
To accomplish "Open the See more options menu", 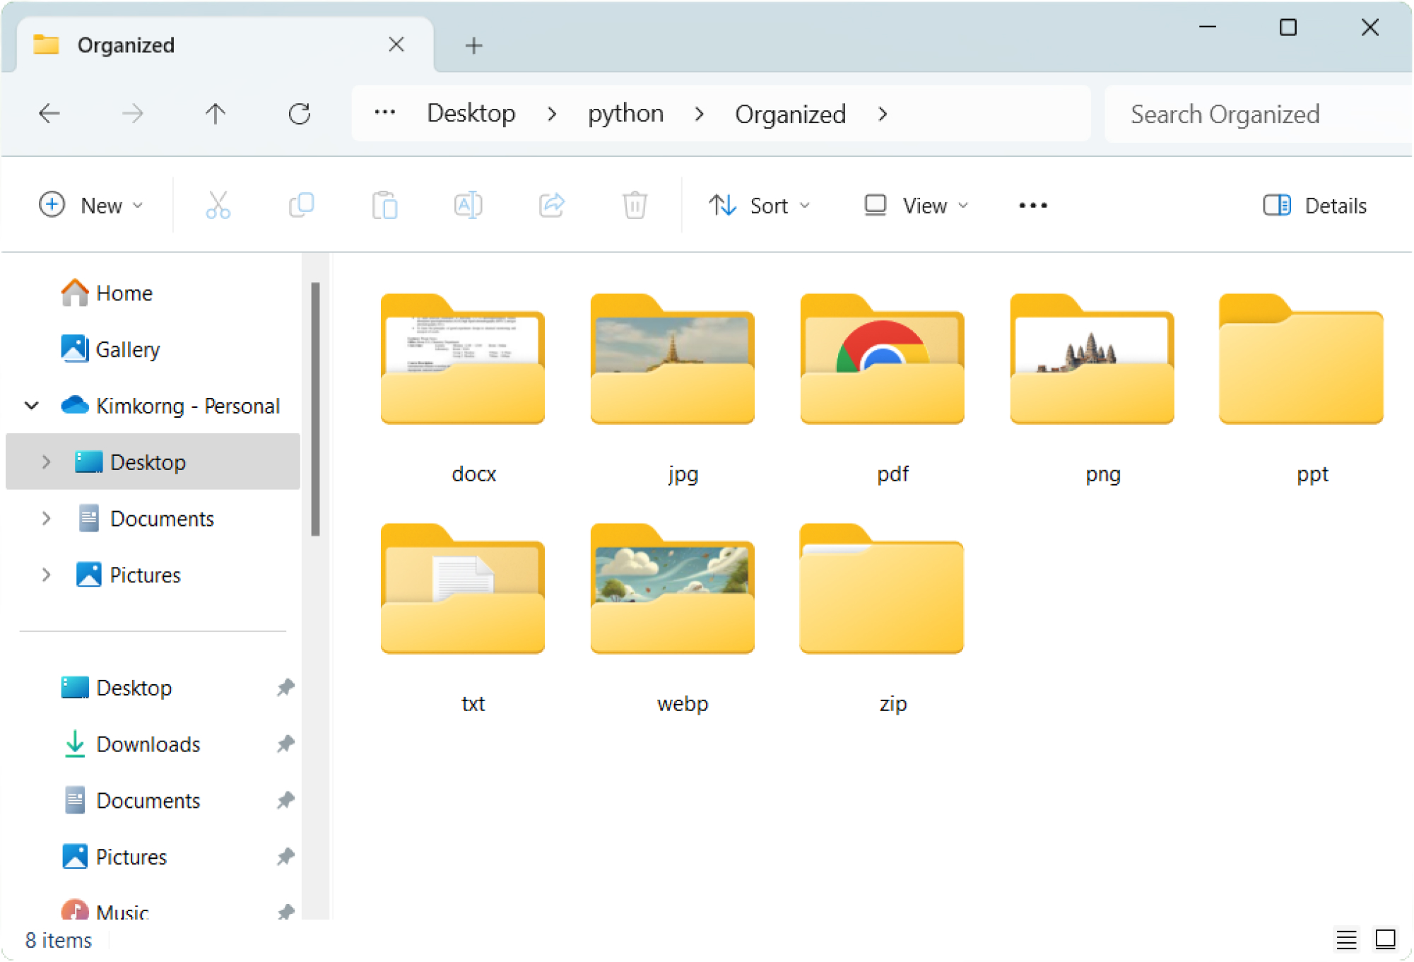I will [x=1032, y=206].
